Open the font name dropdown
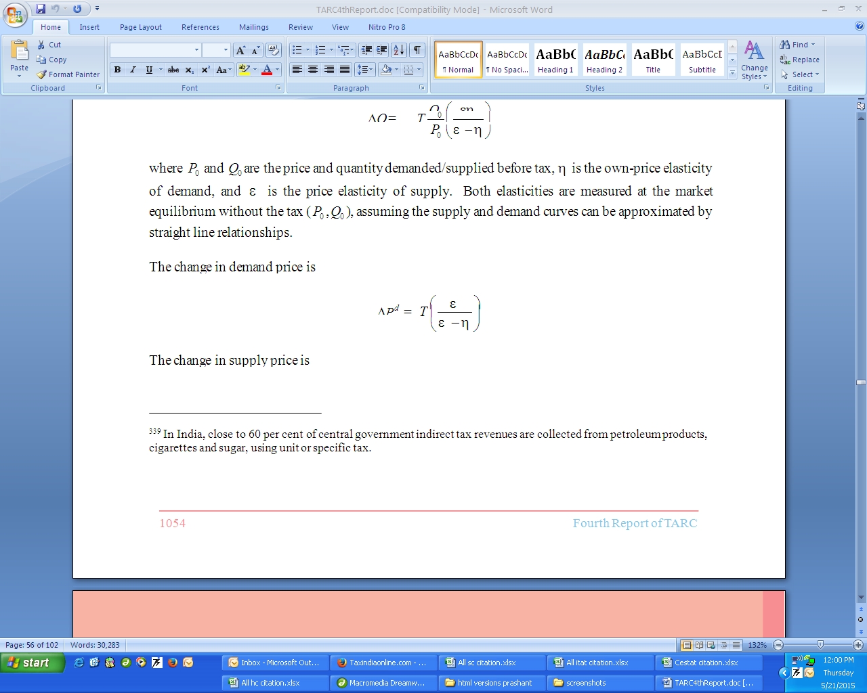 [x=196, y=50]
